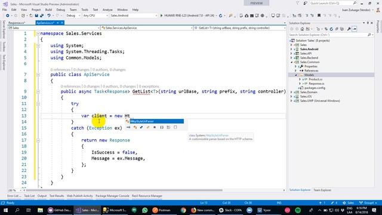This screenshot has width=382, height=215.
Task: Collapse the ApiService class code block
Action: tap(38, 75)
